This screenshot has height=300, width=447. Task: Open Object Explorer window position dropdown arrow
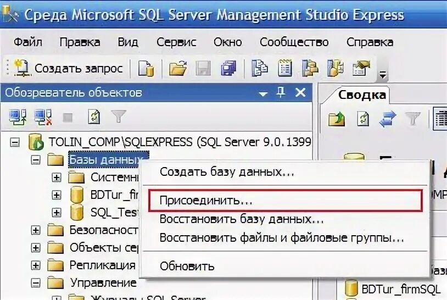(264, 93)
